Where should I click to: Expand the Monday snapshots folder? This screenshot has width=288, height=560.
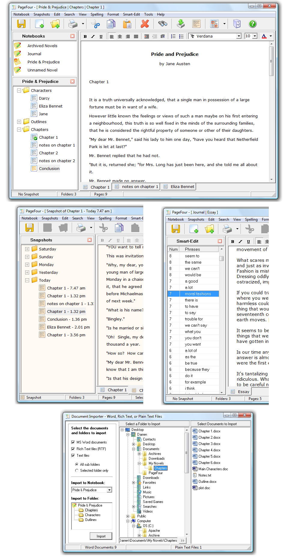[x=27, y=265]
